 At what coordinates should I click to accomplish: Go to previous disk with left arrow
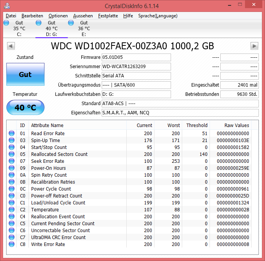(x=11, y=46)
